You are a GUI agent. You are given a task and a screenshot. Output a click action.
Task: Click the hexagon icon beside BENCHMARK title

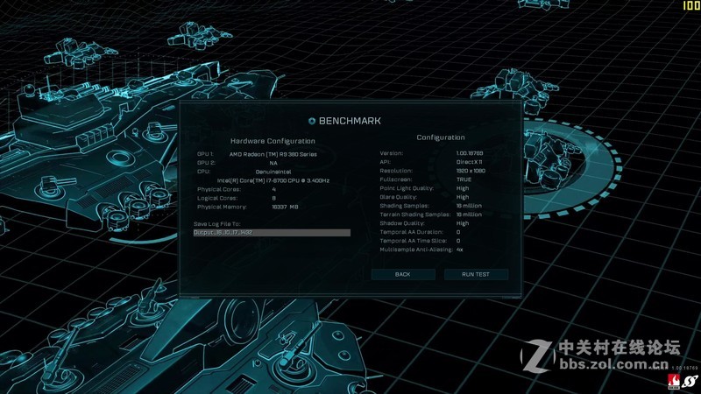(312, 121)
